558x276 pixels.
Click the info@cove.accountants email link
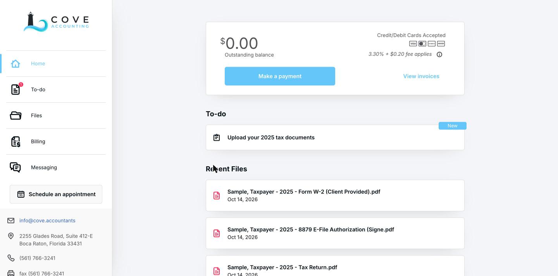tap(47, 221)
